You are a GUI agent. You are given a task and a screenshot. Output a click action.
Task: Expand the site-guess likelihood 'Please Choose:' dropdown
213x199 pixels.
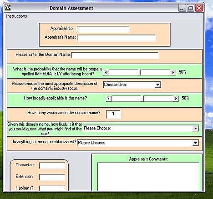pos(196,129)
